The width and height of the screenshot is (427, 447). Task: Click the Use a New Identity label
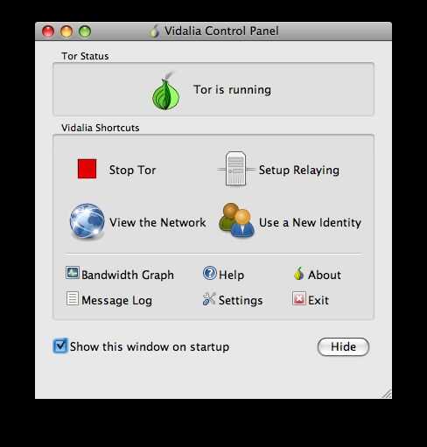click(x=310, y=222)
